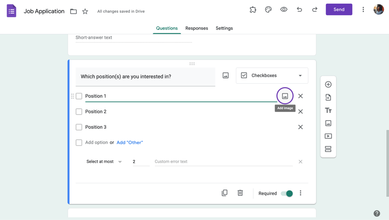Viewport: 389px width, 220px height.
Task: Remove response validation rule
Action: 300,162
